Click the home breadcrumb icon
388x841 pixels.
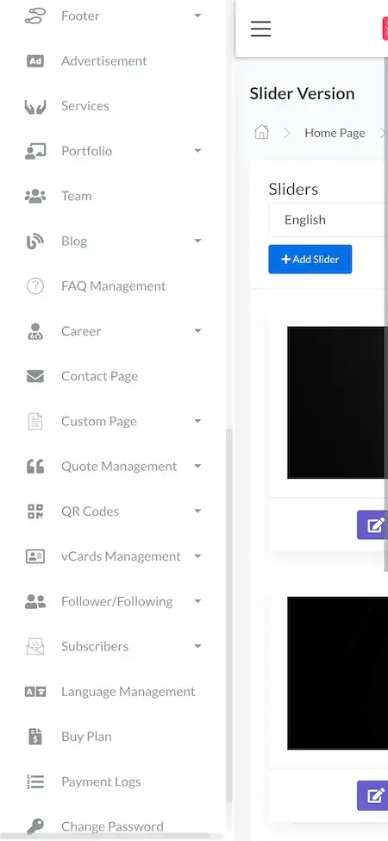tap(261, 132)
